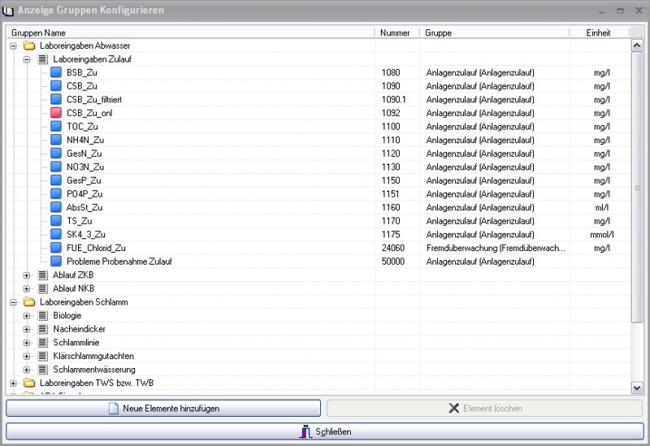
Task: Click the list icon next to Biologie
Action: tap(42, 315)
